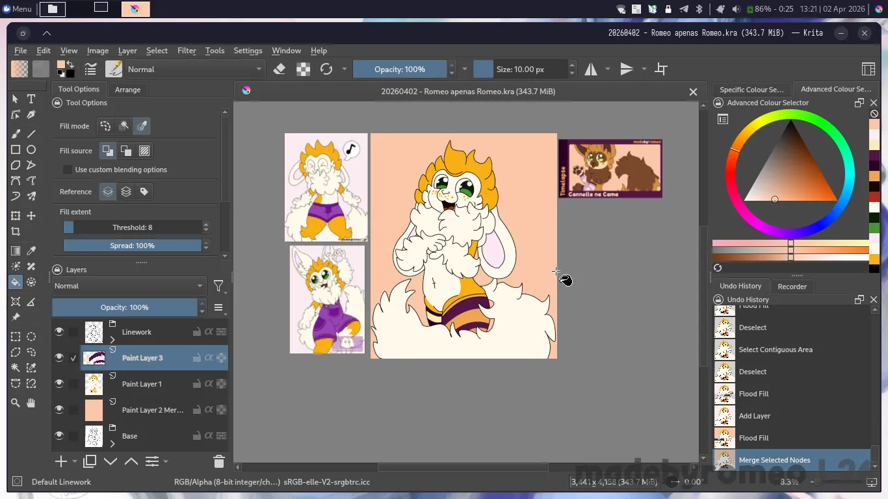Select the Text tool in toolbox
This screenshot has height=499, width=888.
coord(31,99)
